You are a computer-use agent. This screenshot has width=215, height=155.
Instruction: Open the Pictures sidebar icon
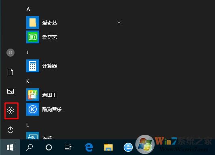(10, 91)
